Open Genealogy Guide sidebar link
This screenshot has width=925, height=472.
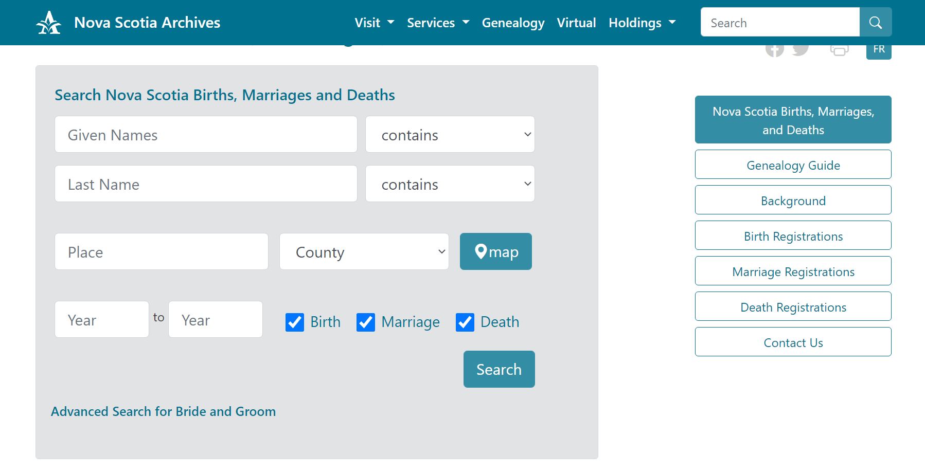[x=793, y=165]
